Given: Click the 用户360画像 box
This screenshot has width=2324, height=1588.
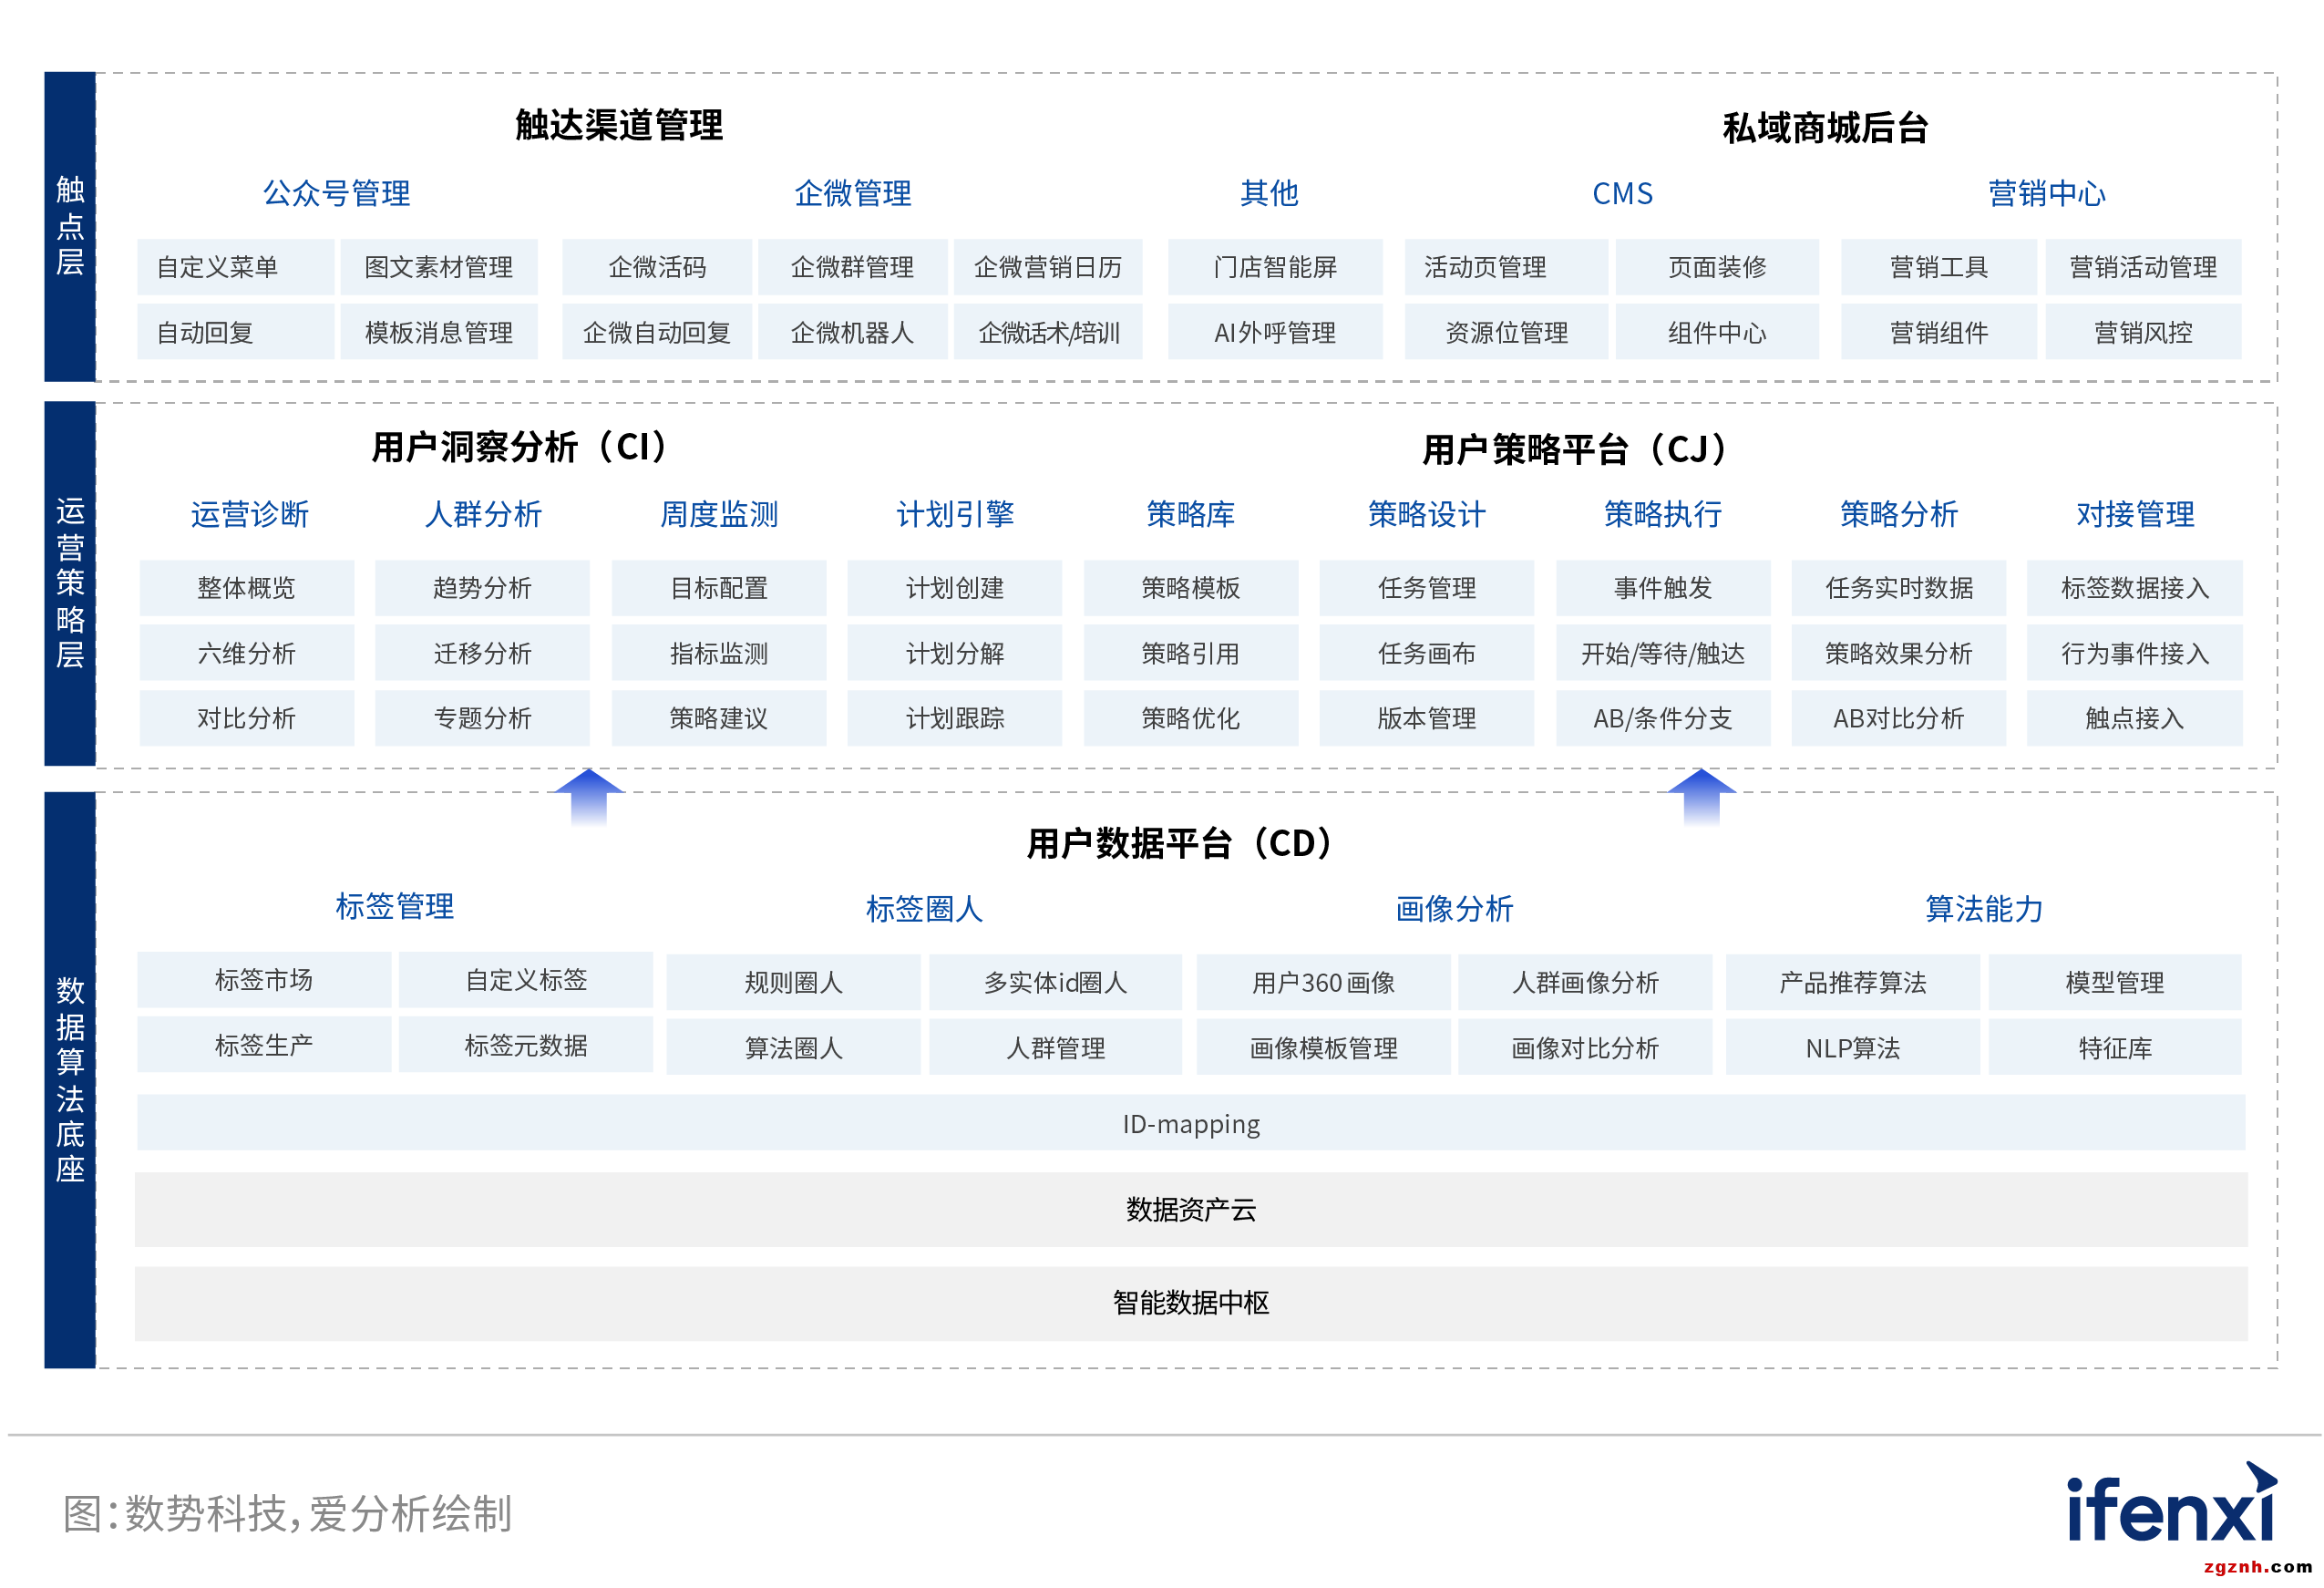Looking at the screenshot, I should (1322, 982).
